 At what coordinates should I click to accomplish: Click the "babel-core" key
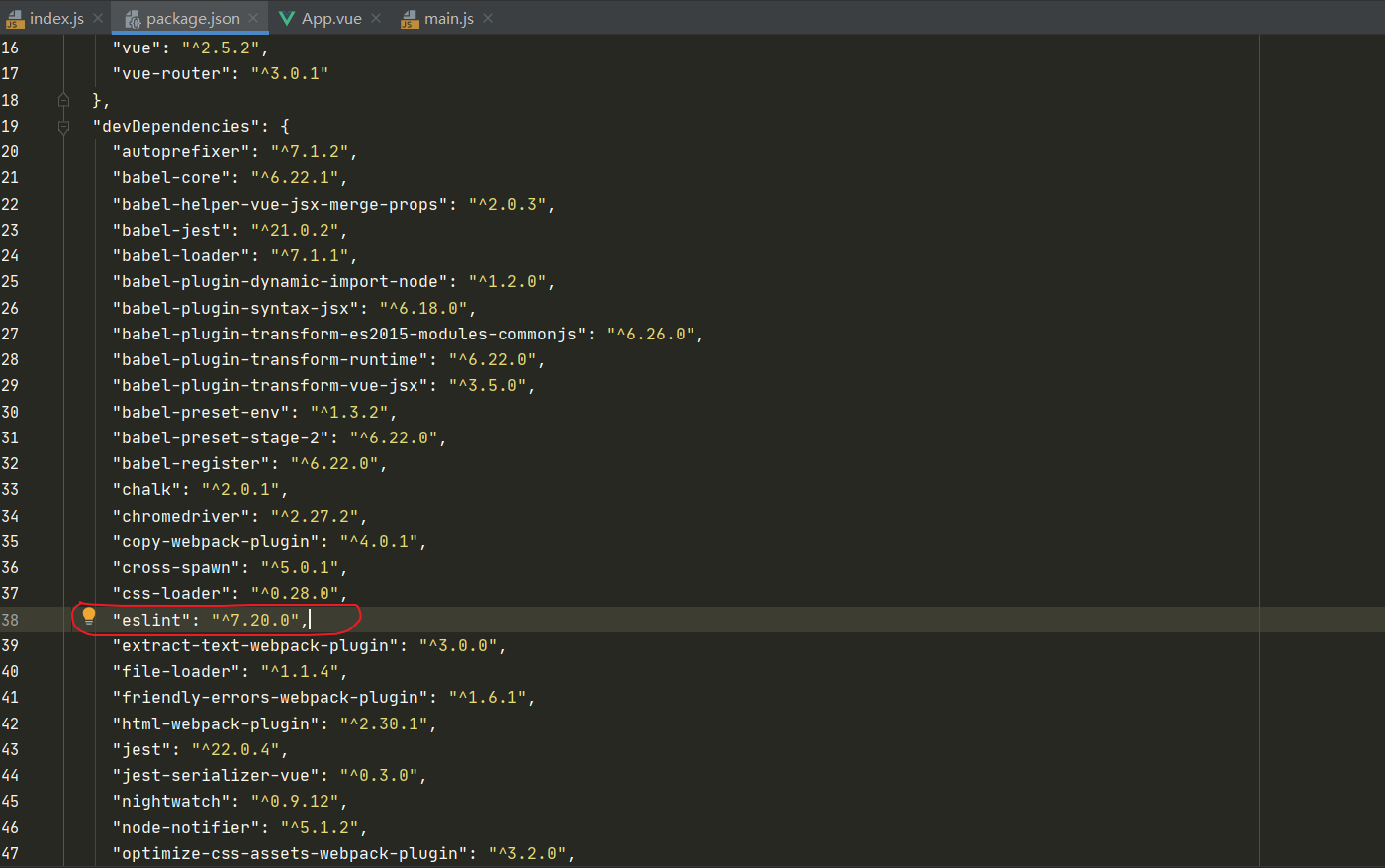[171, 177]
